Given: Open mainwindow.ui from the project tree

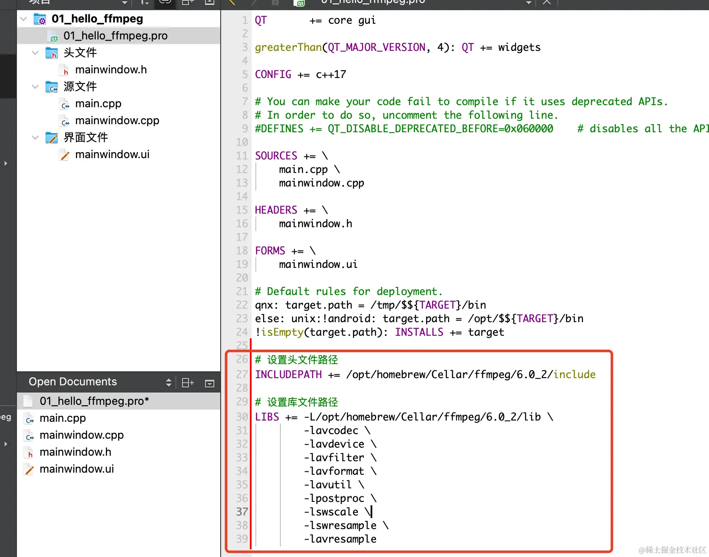Looking at the screenshot, I should tap(112, 155).
